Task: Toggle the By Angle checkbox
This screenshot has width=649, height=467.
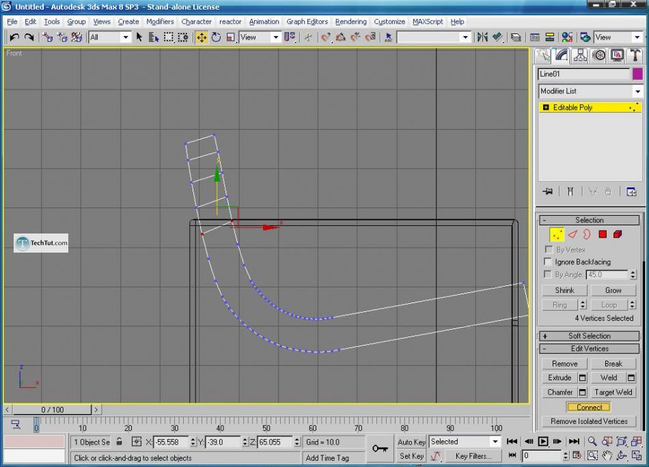Action: pos(548,274)
